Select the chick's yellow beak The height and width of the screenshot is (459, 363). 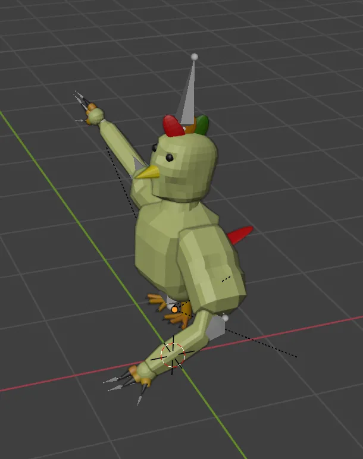148,172
